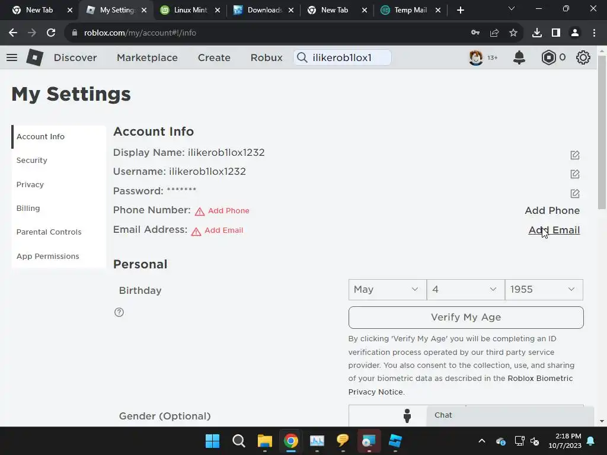Open the Roblox Biometric Privacy Notice link

460,385
